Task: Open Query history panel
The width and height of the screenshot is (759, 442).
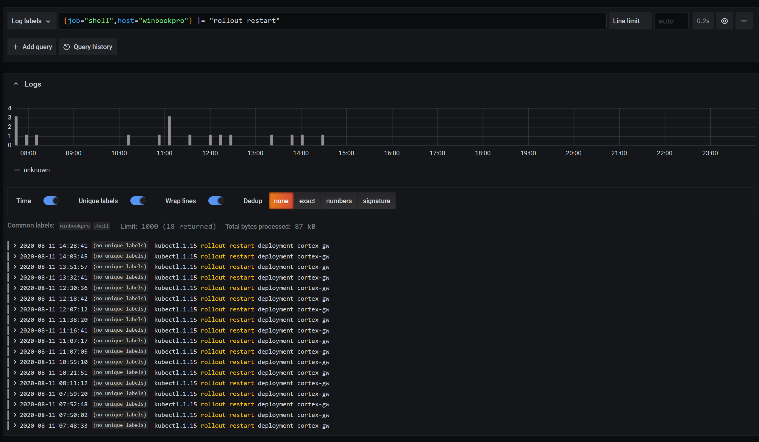Action: tap(88, 47)
